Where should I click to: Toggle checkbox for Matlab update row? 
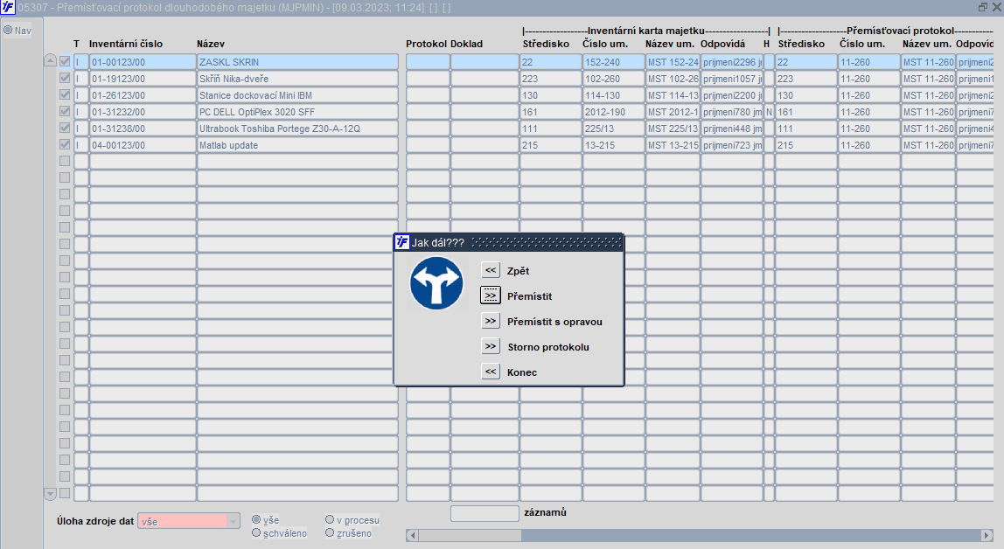pyautogui.click(x=65, y=144)
